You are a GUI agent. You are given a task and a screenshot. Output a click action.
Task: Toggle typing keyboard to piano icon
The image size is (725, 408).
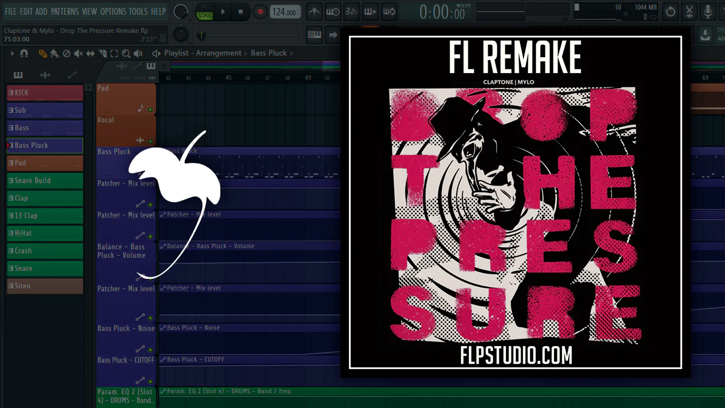314,35
